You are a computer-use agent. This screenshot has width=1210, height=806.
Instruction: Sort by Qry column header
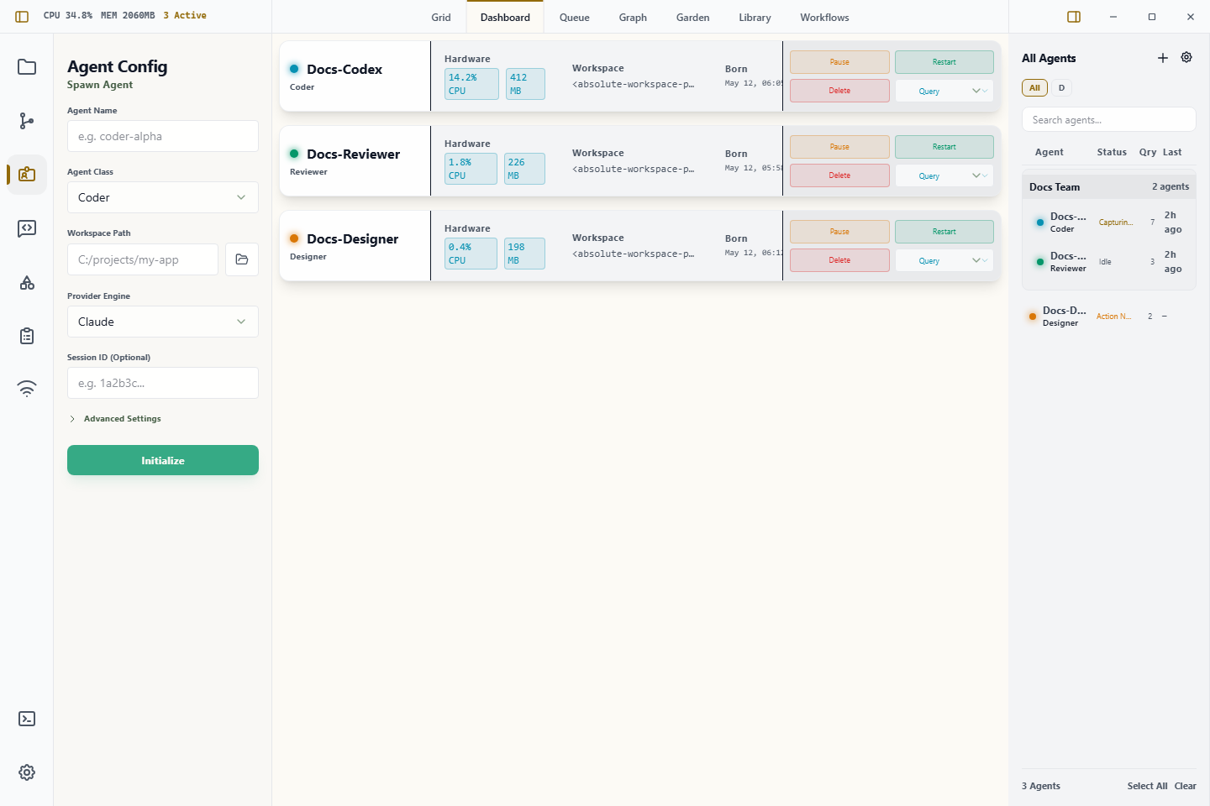click(1147, 152)
